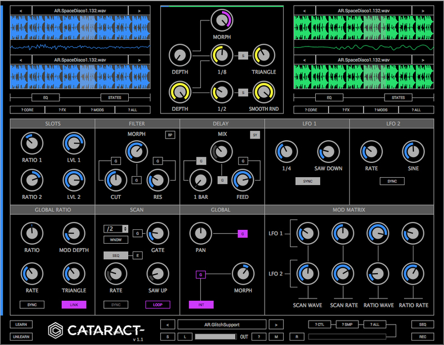
Task: Click the UNLEARN button
Action: tap(21, 337)
